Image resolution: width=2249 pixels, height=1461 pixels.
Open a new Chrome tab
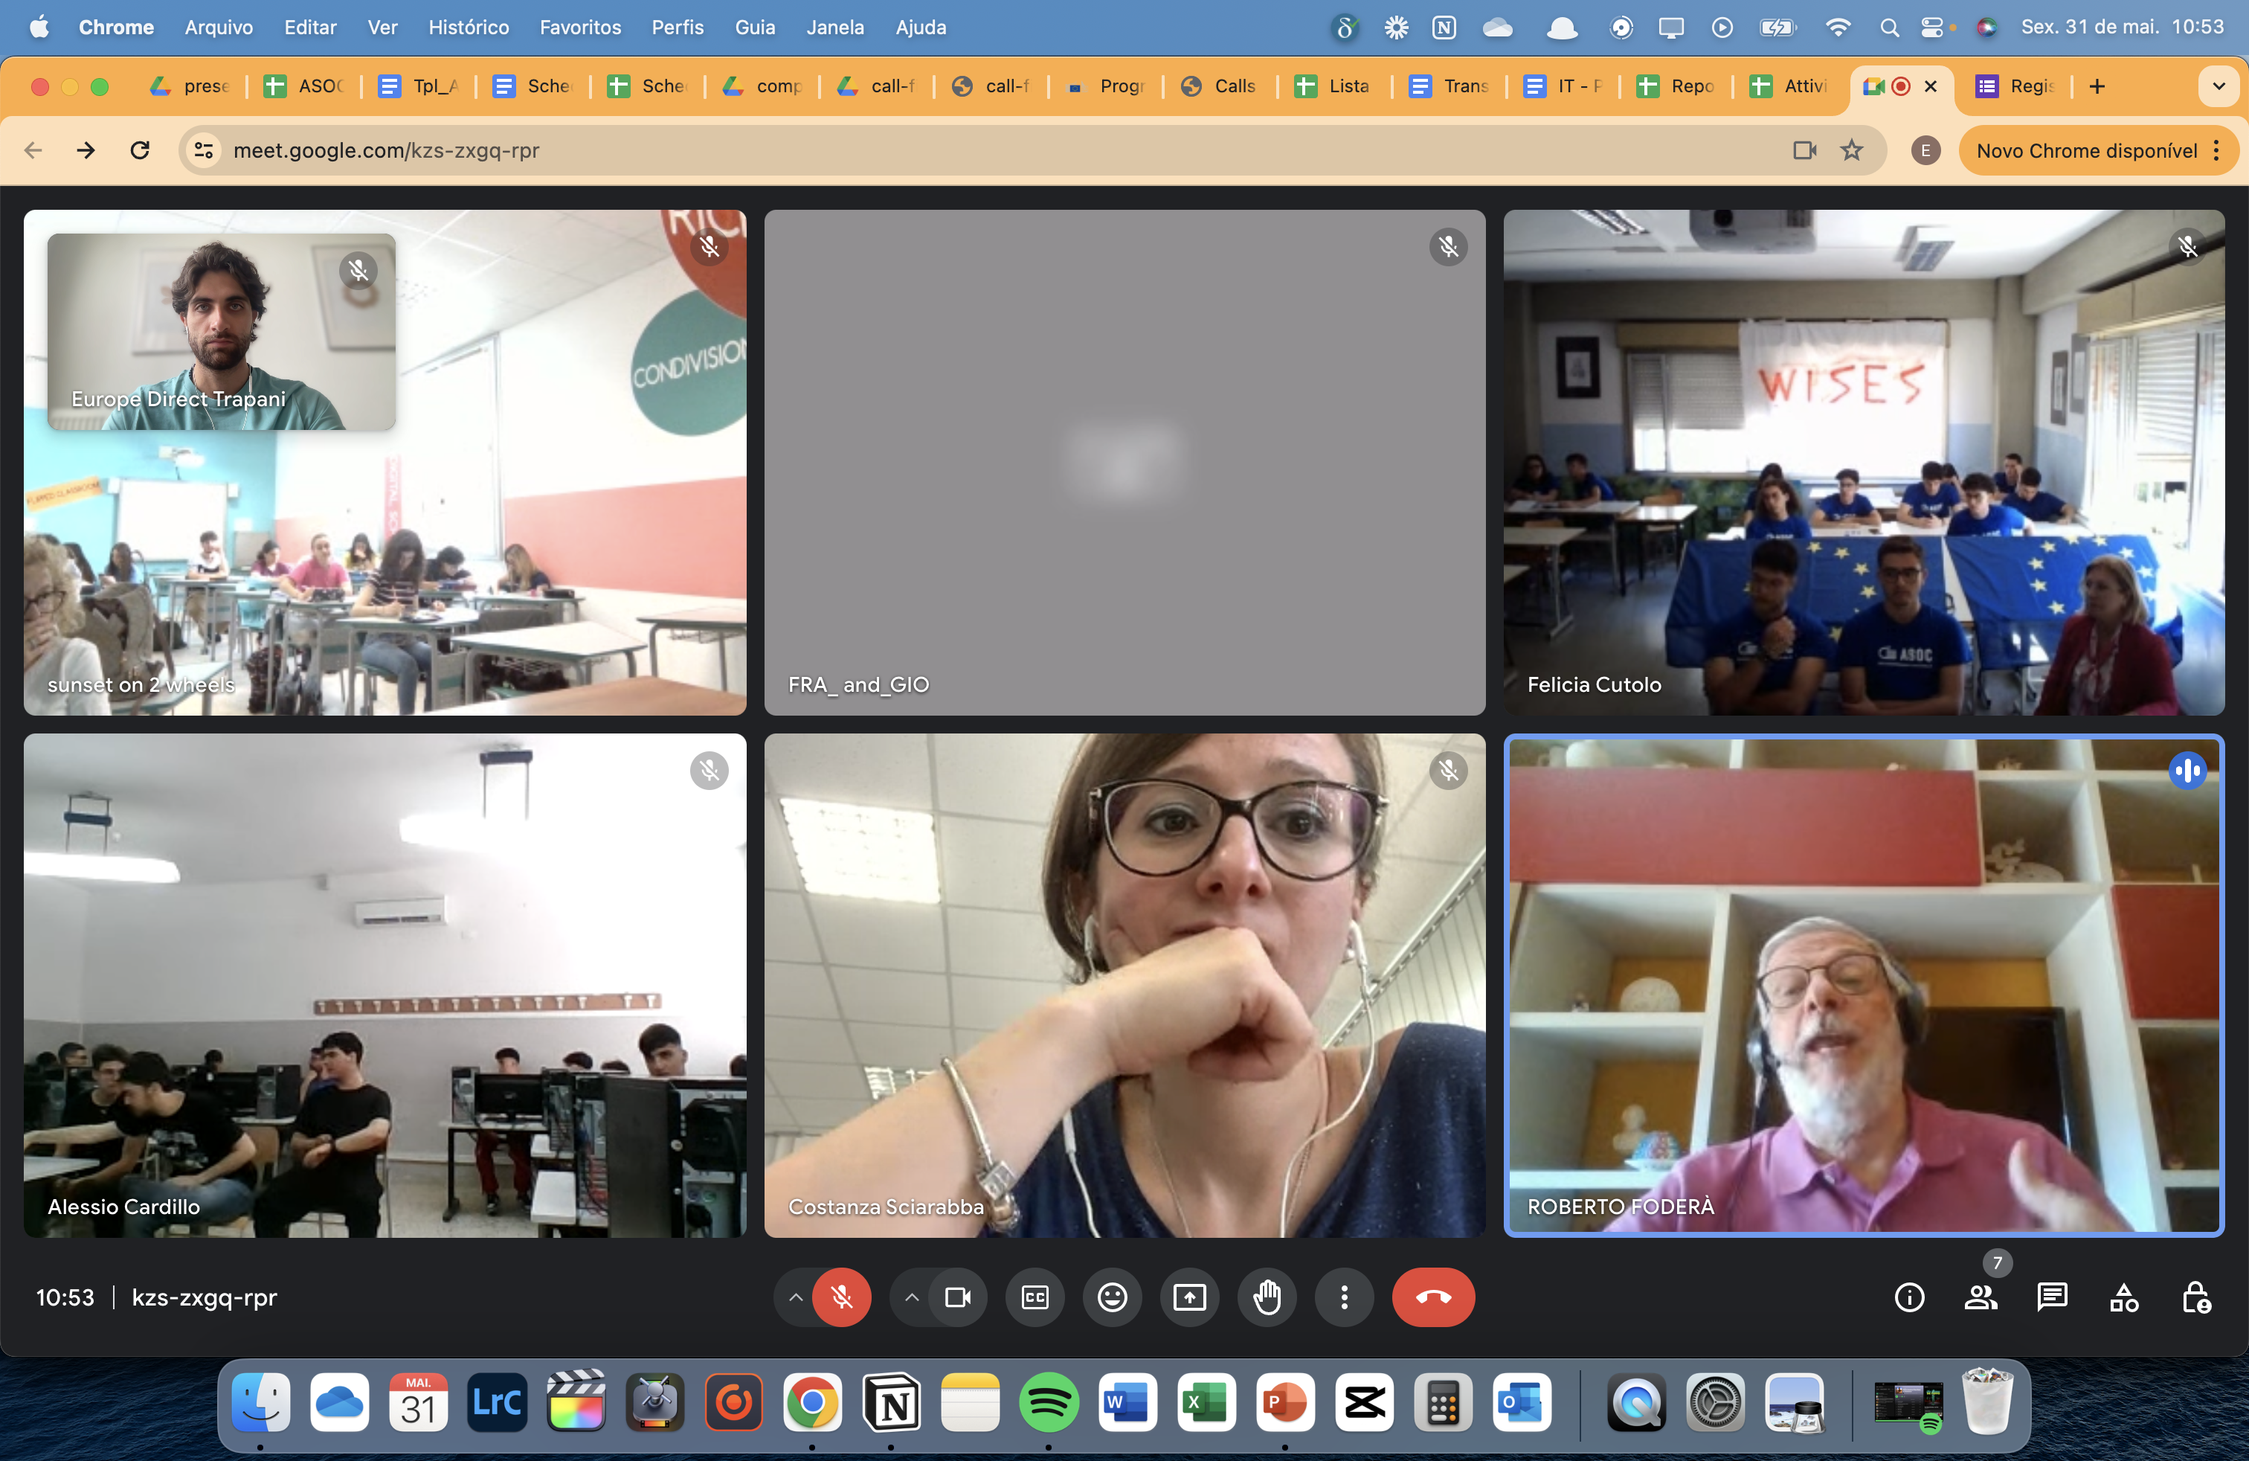coord(2097,86)
